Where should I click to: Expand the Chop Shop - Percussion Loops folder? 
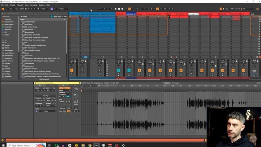(21, 40)
